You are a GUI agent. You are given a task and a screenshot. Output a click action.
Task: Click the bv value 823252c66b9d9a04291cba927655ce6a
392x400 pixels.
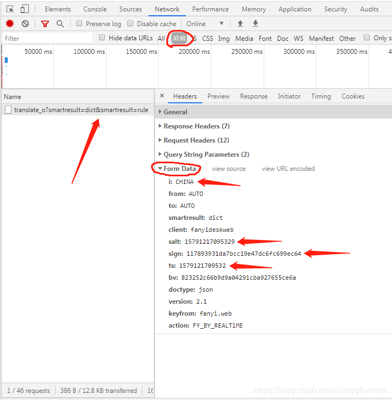pyautogui.click(x=239, y=278)
